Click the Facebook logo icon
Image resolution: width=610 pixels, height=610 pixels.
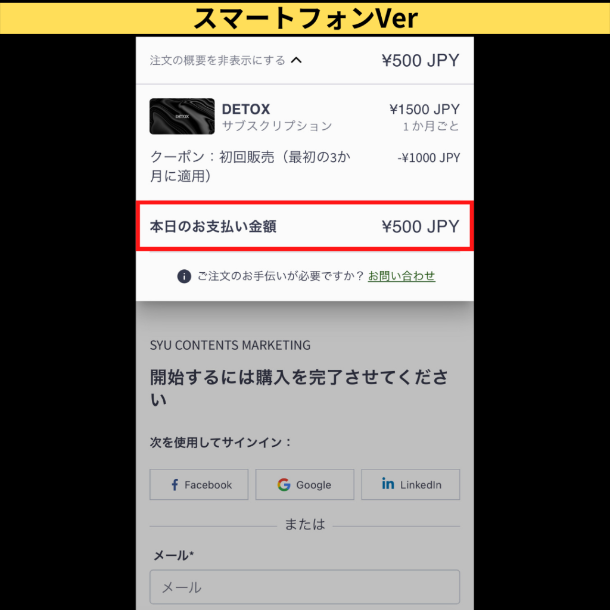175,485
